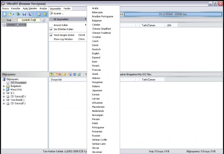Click the İmaj label button
Screen dimensions: 224x154
click(9, 20)
